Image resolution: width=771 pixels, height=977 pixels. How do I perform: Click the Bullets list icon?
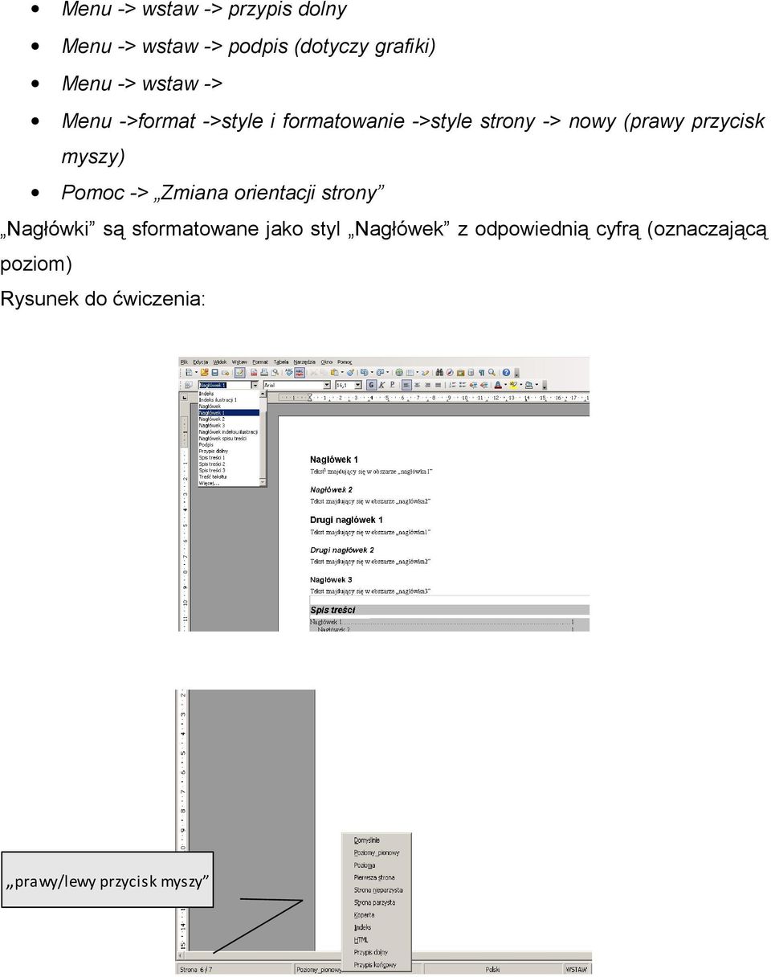(x=463, y=386)
